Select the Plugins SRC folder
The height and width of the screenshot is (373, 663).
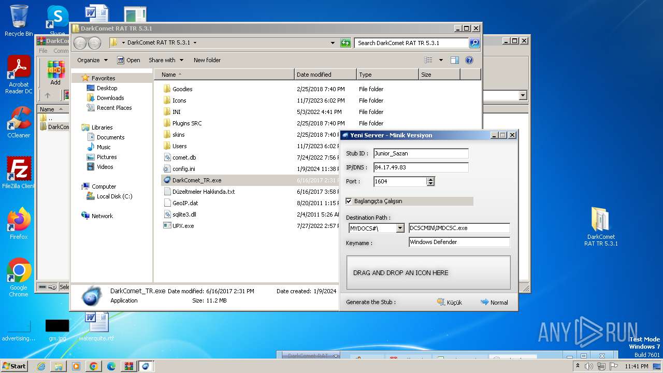pos(187,123)
